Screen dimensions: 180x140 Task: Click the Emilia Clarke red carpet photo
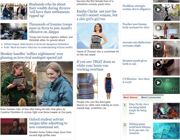(x=97, y=36)
